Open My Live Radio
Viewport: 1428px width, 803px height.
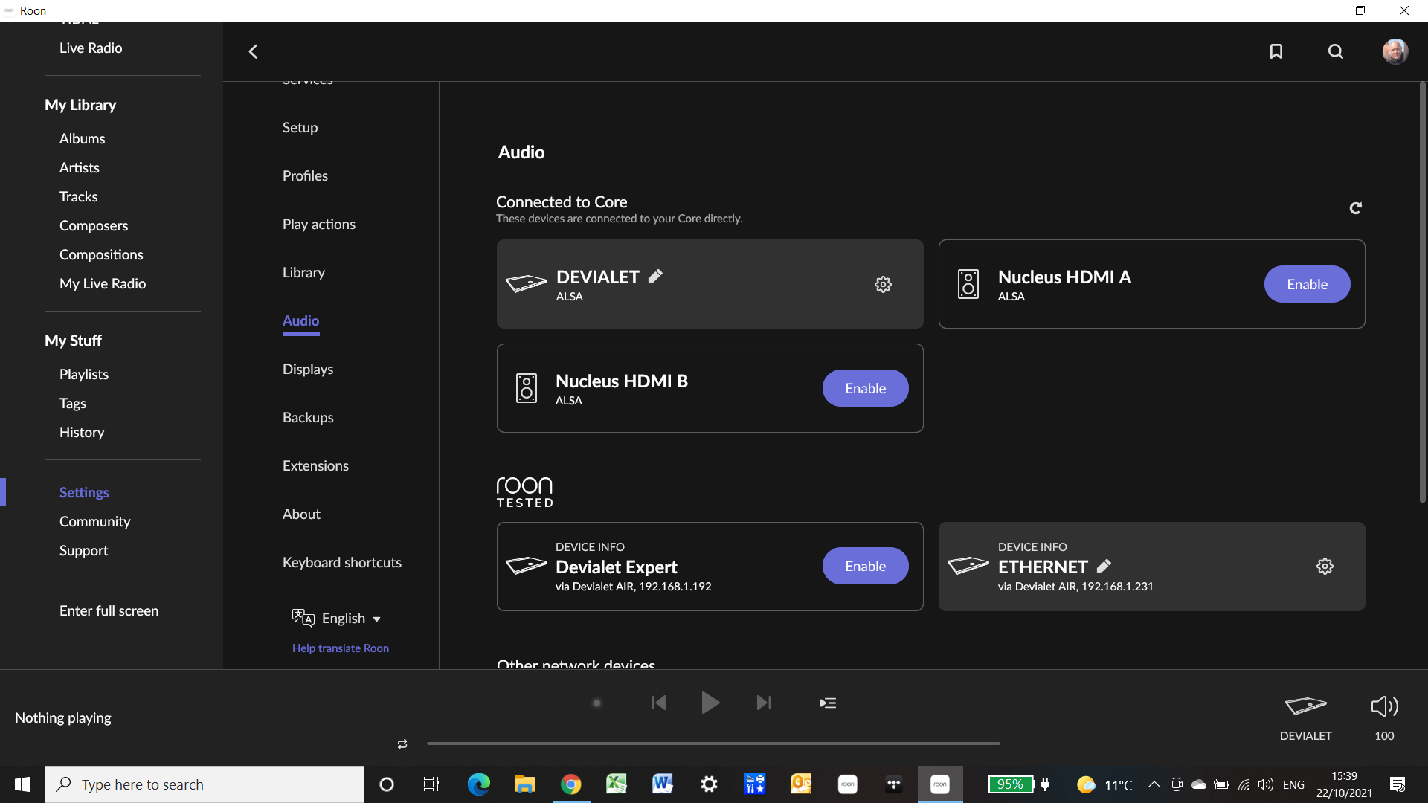pos(103,283)
